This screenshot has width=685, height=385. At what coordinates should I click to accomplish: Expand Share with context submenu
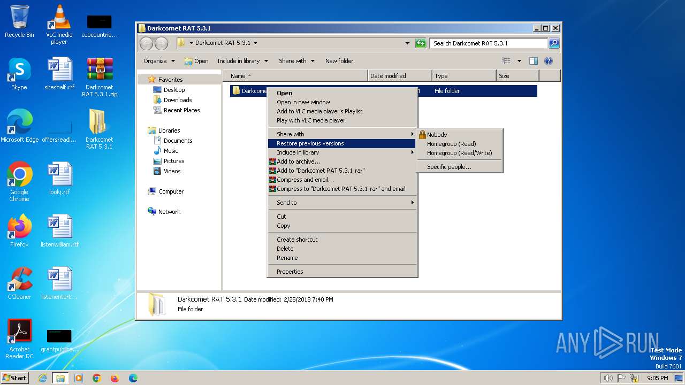[x=342, y=134]
